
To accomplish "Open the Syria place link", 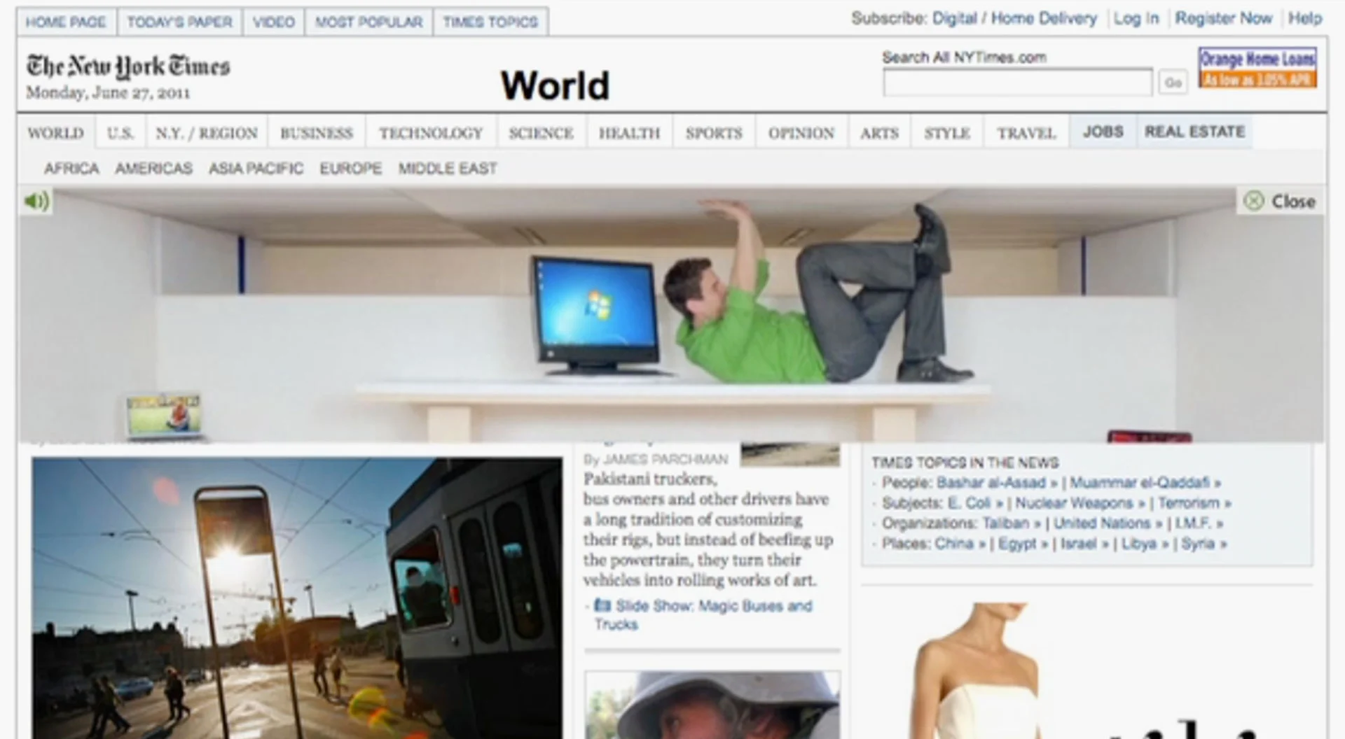I will (1203, 544).
